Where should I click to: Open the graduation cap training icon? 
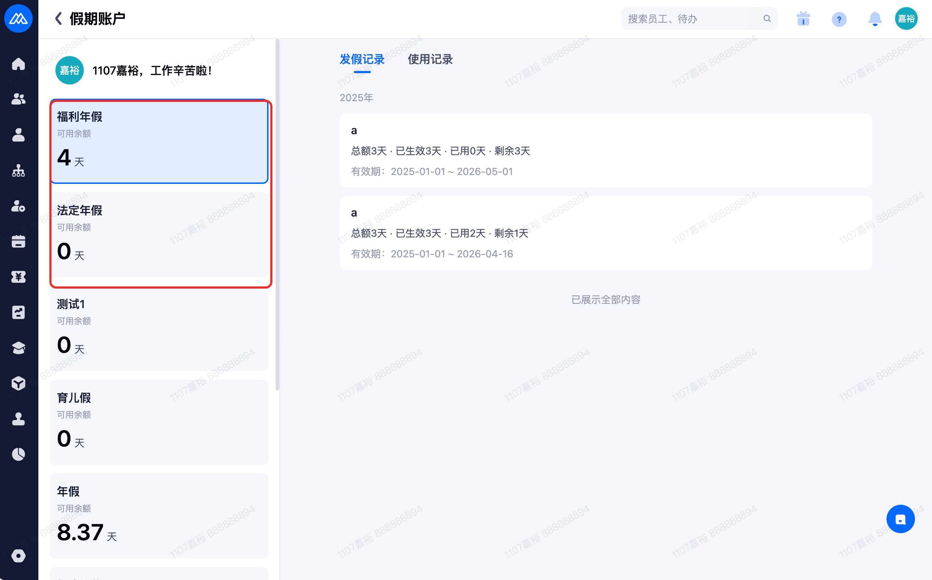18,348
